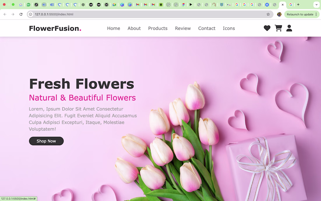Go back to the previous page
Screen dimensions: 321x201
[5, 14]
